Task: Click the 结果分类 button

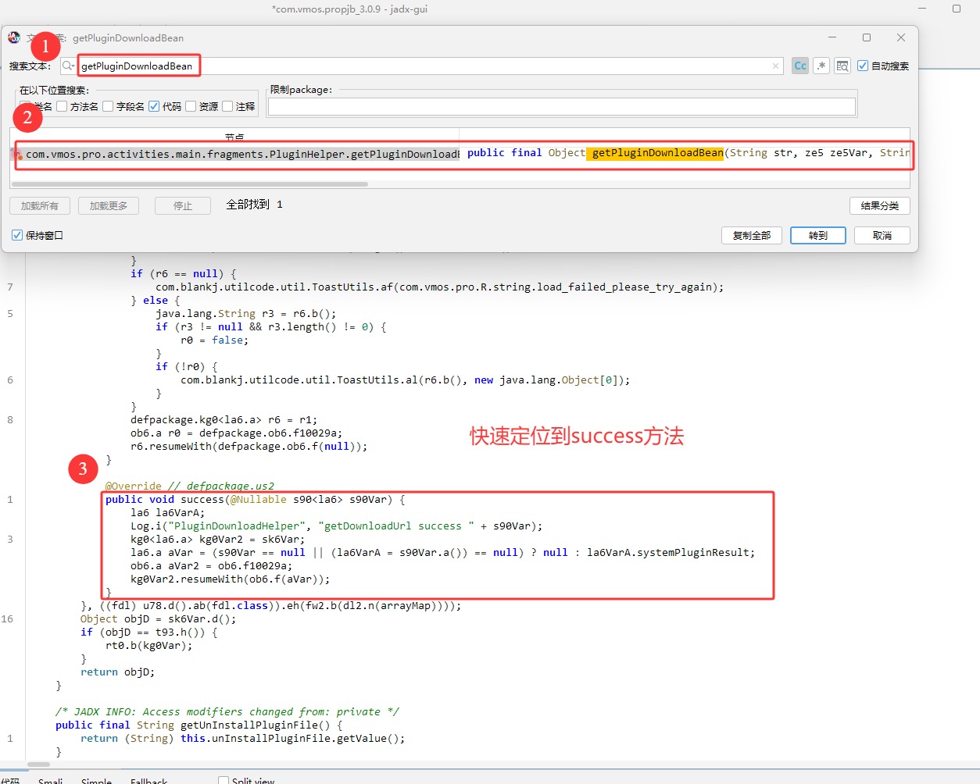Action: 880,205
